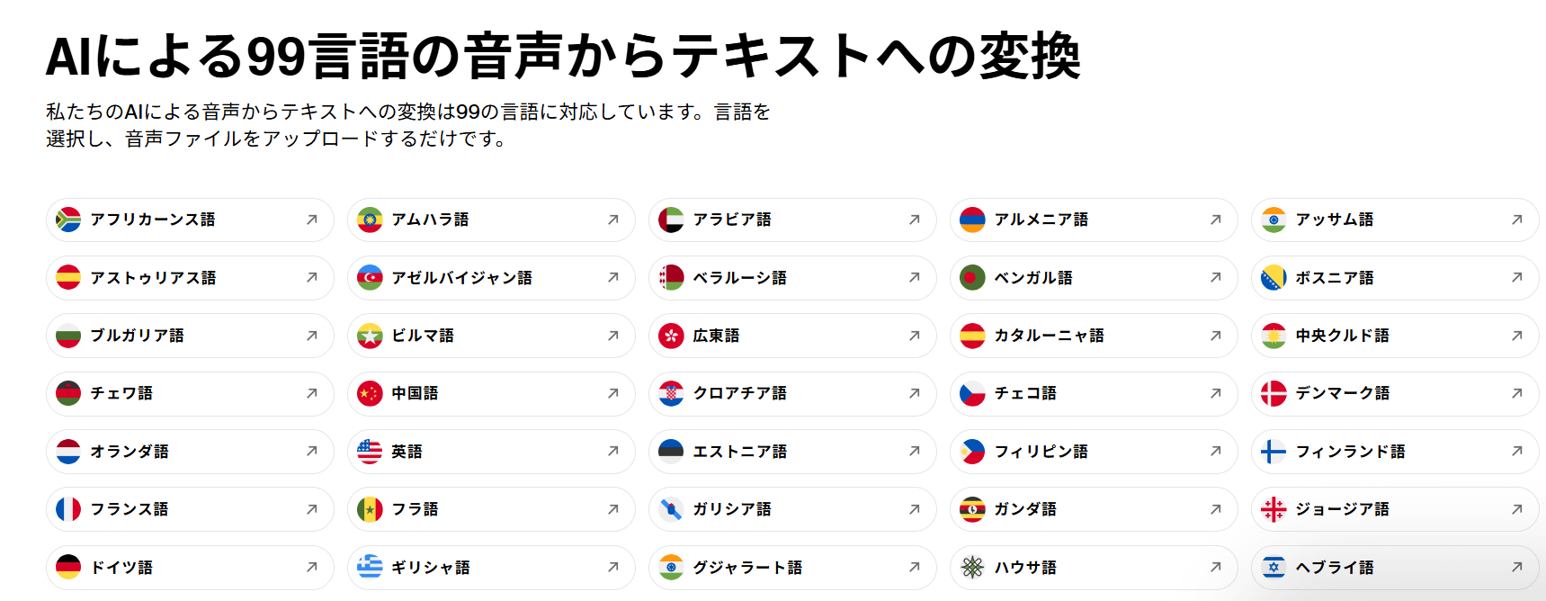Click the arrow icon on the アラビア語 card
The width and height of the screenshot is (1546, 601).
click(x=915, y=220)
